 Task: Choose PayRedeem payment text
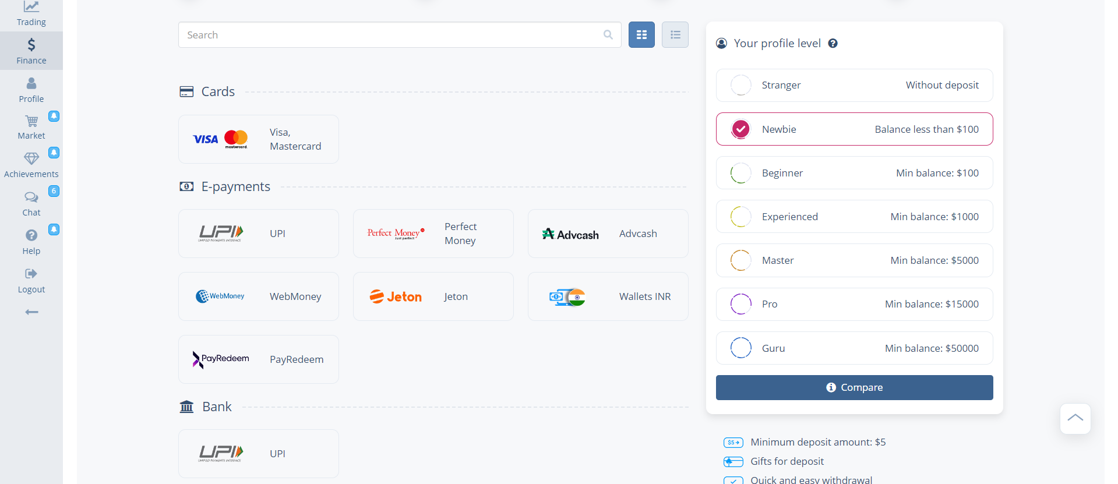click(x=297, y=359)
